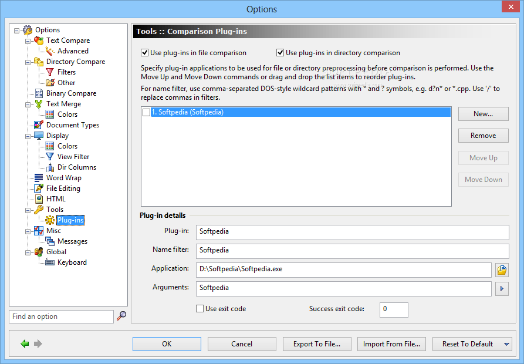
Task: Click the Filters funnel icon
Action: coord(50,72)
